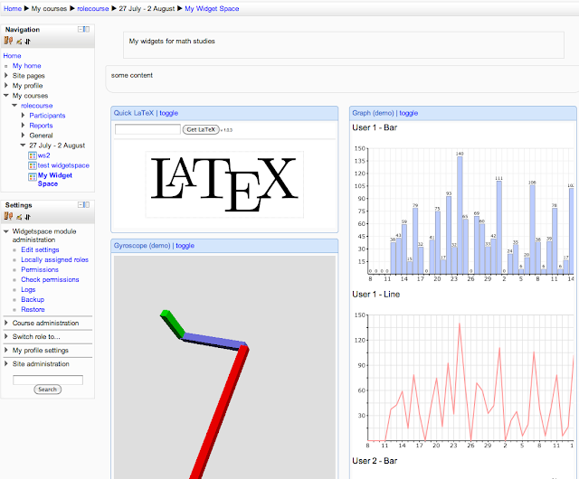Click the settings Search button
This screenshot has height=479, width=579.
tap(48, 390)
